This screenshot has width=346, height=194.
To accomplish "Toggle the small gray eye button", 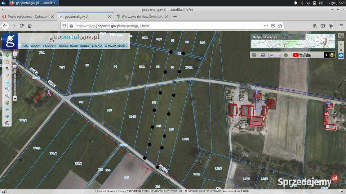I will click(x=341, y=50).
